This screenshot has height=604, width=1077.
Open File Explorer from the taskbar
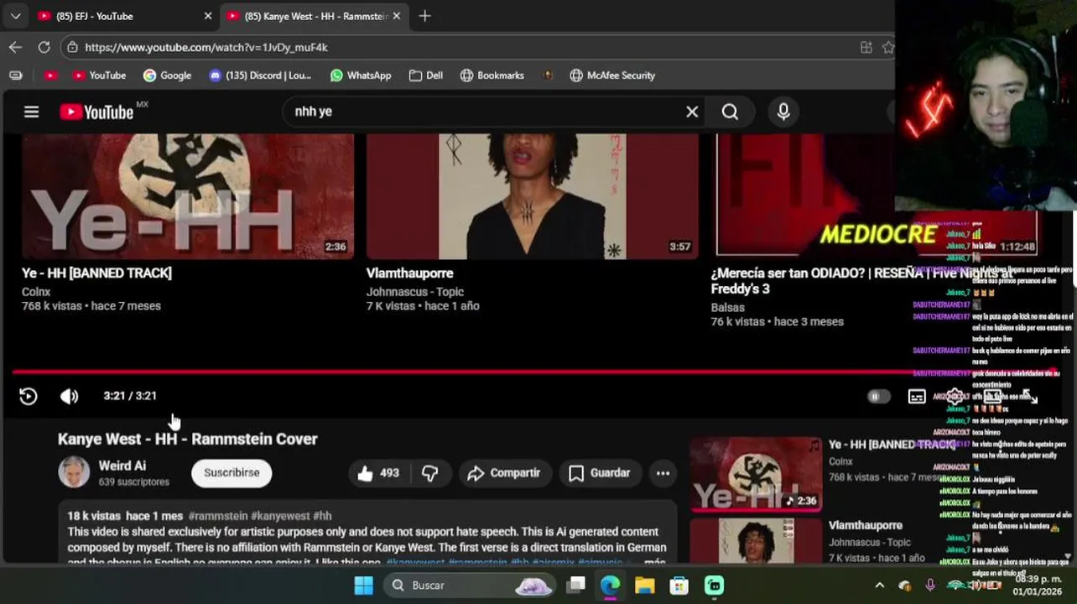[644, 586]
